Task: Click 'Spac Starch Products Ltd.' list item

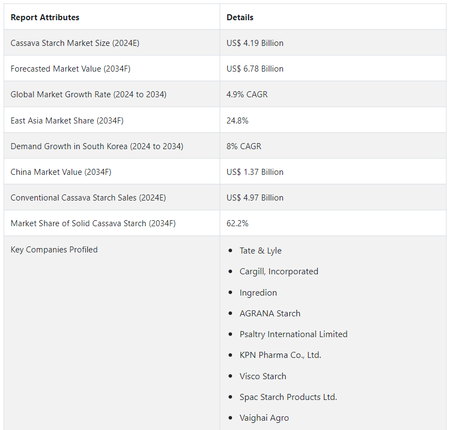Action: coord(288,397)
